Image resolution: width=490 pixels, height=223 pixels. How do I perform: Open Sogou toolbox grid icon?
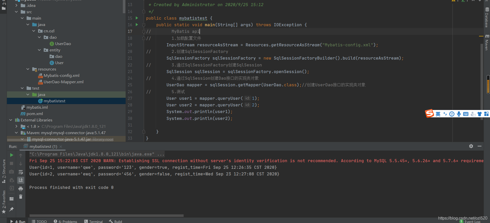pyautogui.click(x=486, y=114)
